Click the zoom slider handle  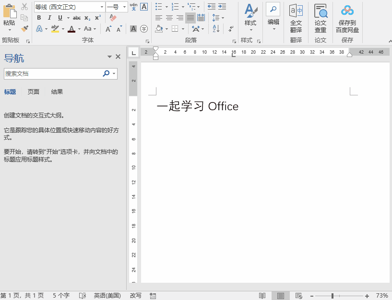pyautogui.click(x=333, y=296)
